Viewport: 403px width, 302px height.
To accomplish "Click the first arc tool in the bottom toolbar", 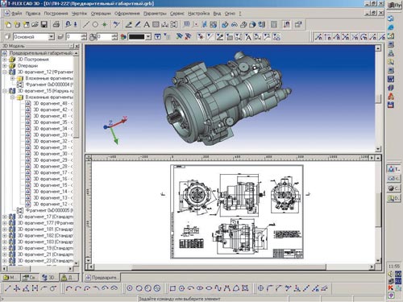I will [69, 288].
